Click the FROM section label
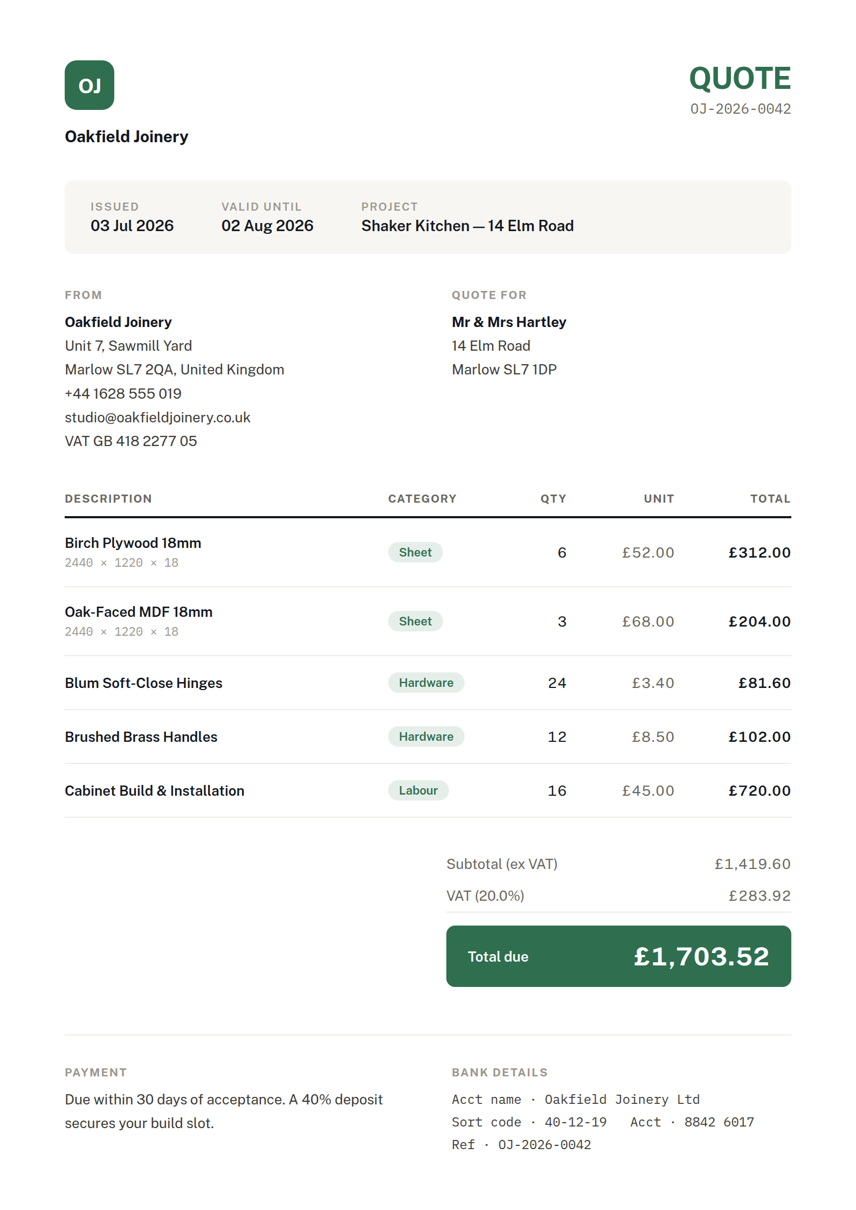The height and width of the screenshot is (1210, 856). pyautogui.click(x=84, y=295)
